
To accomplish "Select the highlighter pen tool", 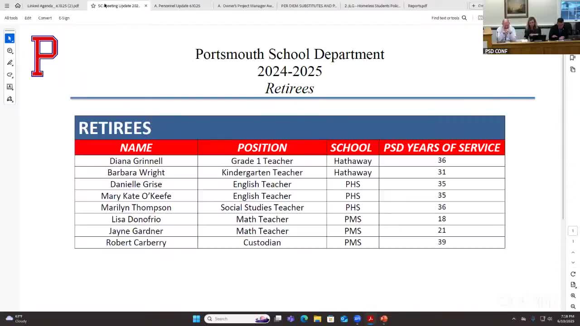I will tap(10, 63).
